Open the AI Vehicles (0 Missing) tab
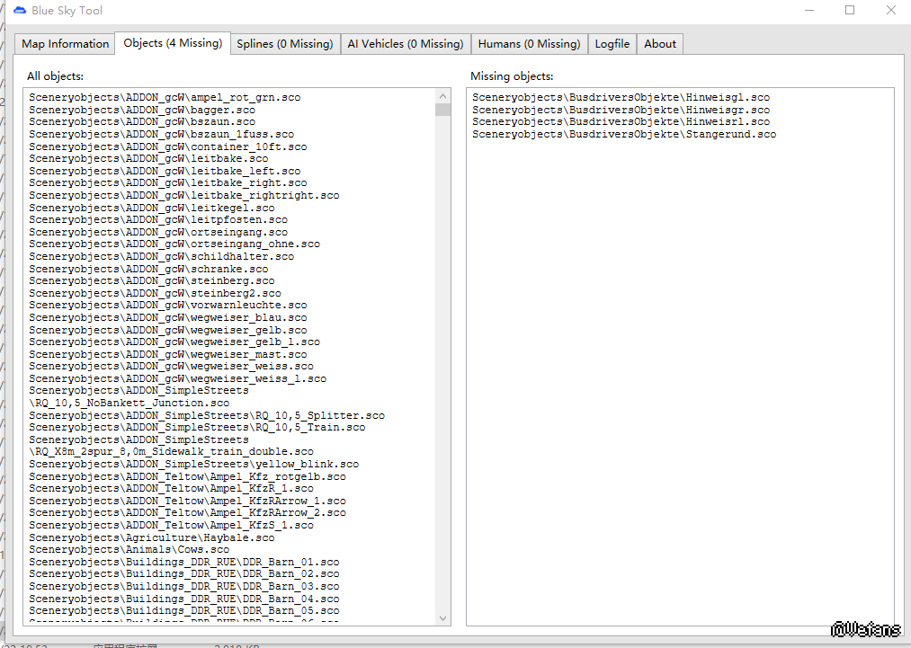The height and width of the screenshot is (648, 911). [405, 44]
